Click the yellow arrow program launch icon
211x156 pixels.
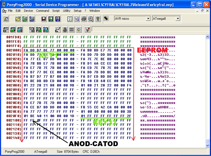pyautogui.click(x=79, y=30)
